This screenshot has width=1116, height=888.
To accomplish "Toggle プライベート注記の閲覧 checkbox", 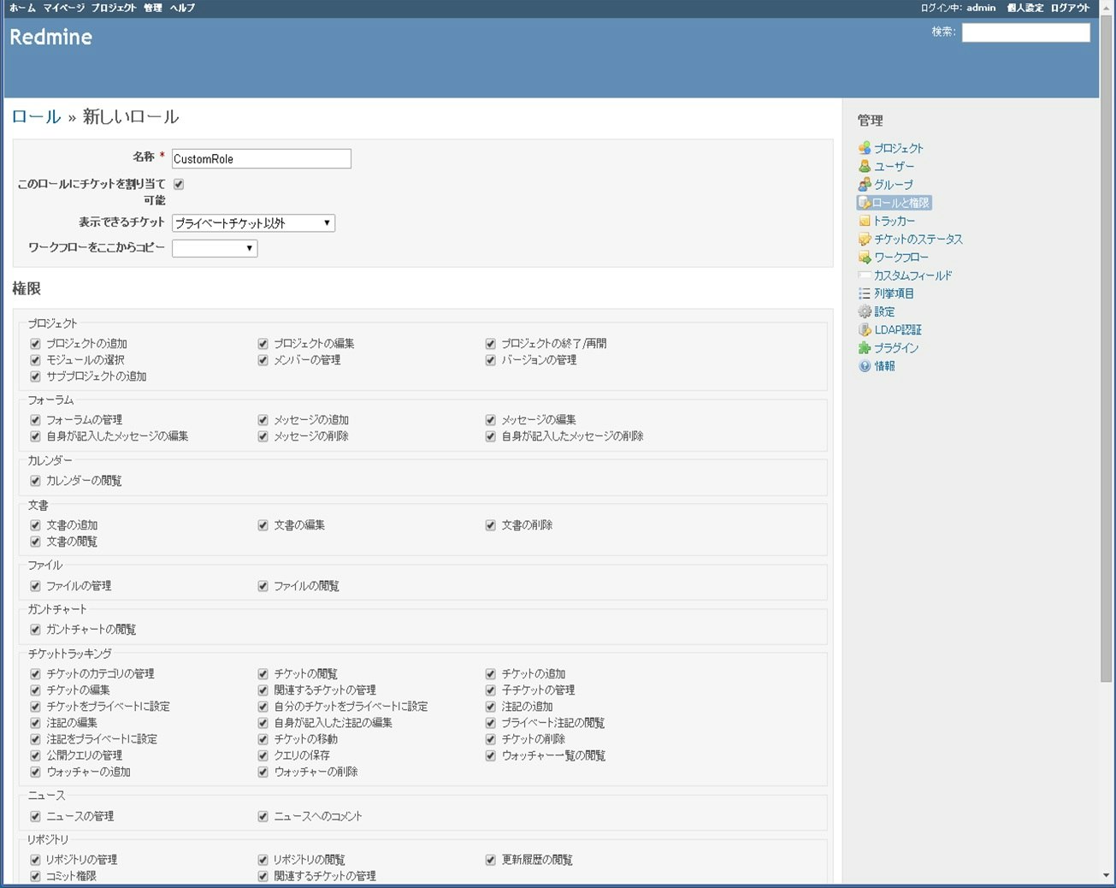I will (x=490, y=723).
